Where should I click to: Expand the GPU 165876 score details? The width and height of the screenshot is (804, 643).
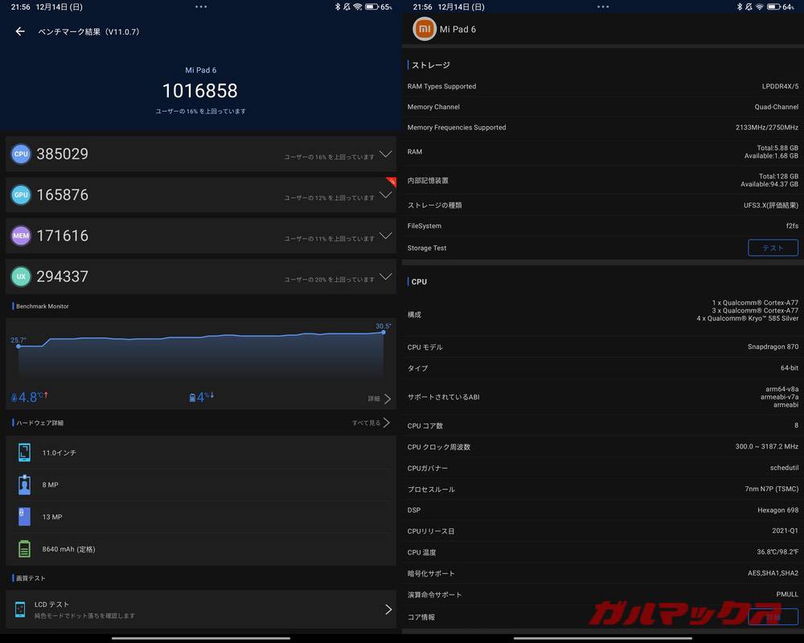tap(385, 195)
